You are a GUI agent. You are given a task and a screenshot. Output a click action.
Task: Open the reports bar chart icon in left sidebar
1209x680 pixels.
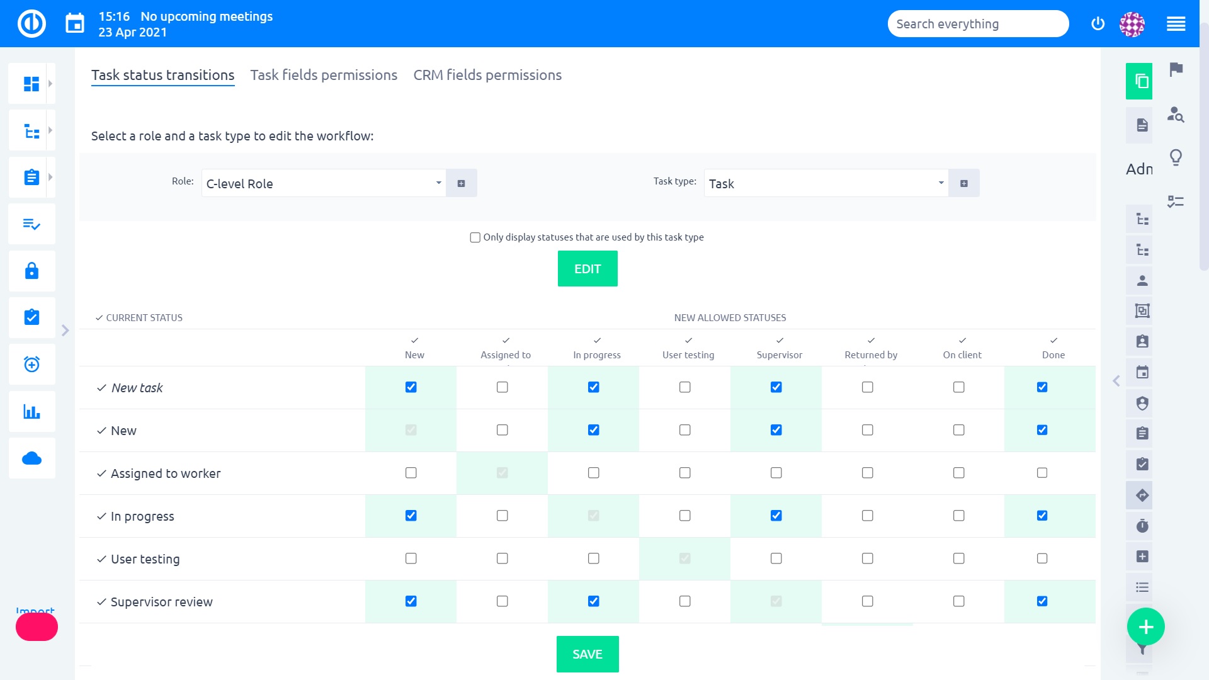[x=31, y=411]
